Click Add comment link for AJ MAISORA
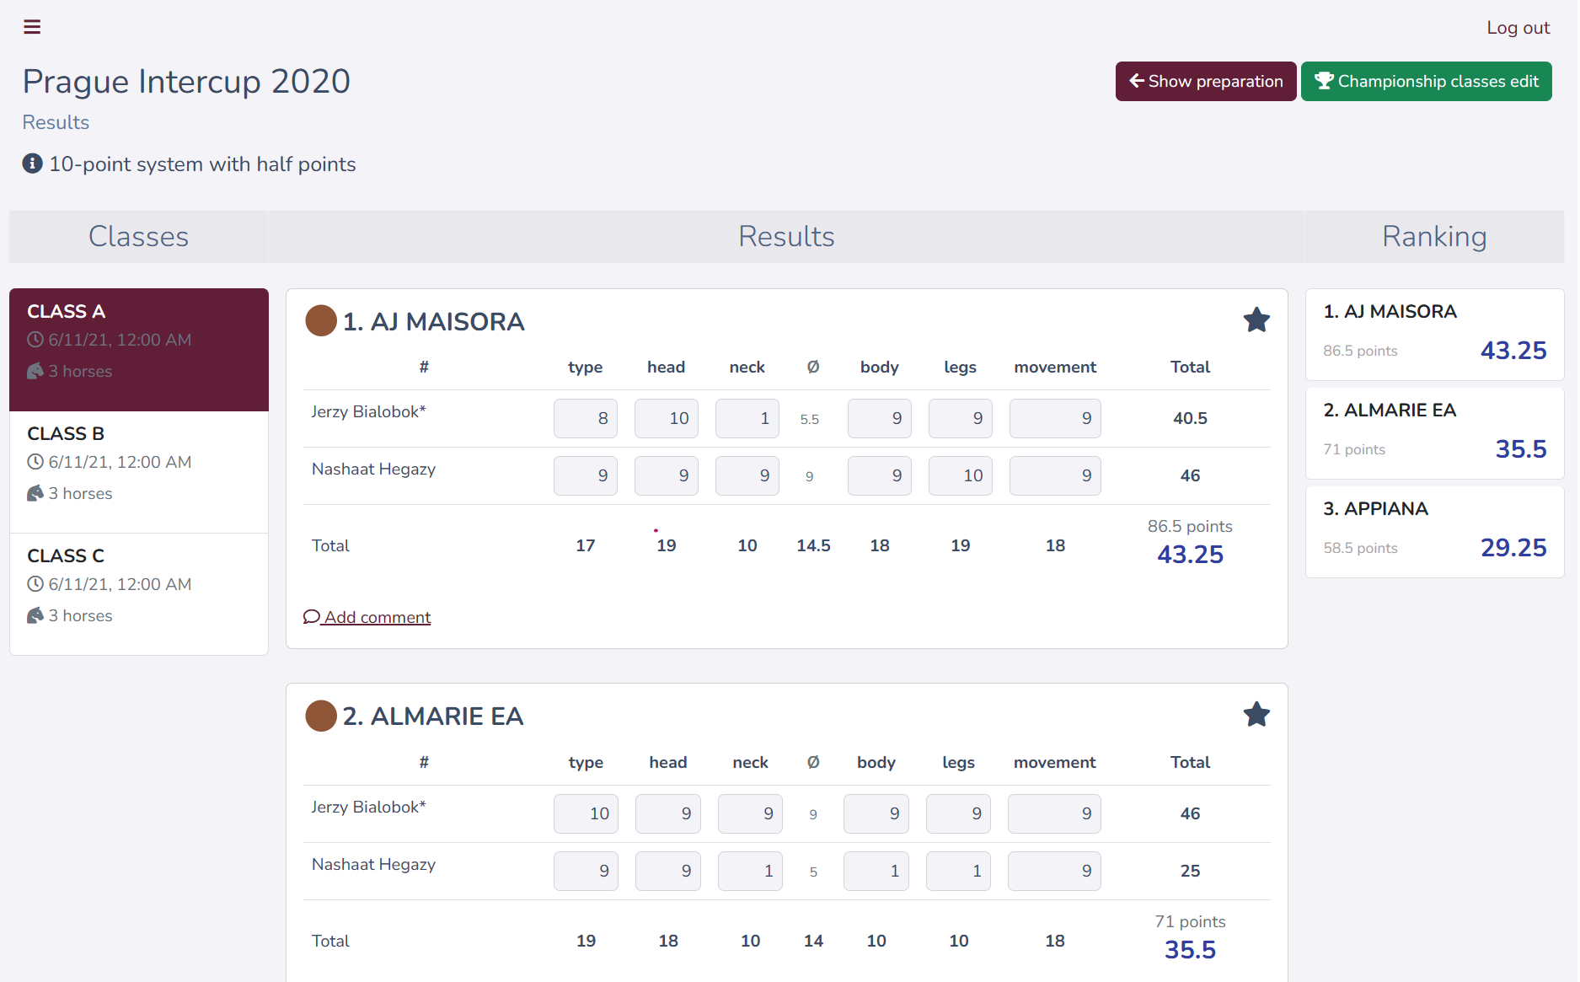 coord(377,618)
